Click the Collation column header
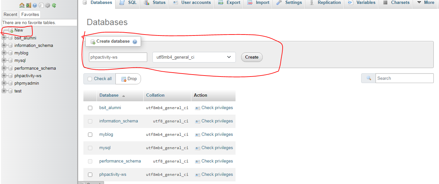 [x=155, y=95]
